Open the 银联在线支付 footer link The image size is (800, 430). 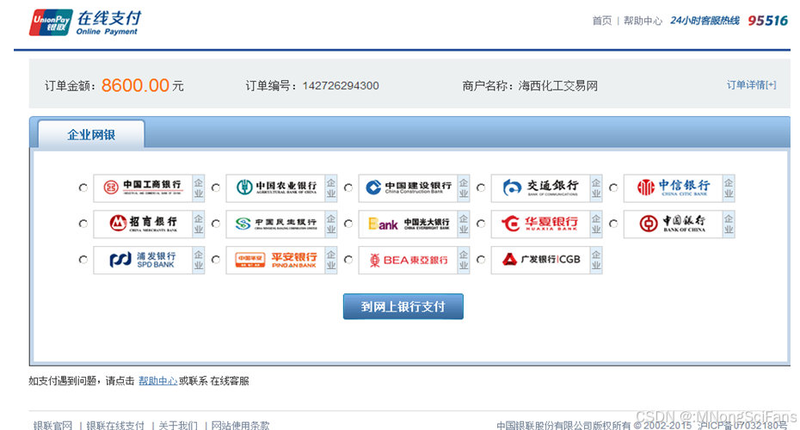coord(115,425)
